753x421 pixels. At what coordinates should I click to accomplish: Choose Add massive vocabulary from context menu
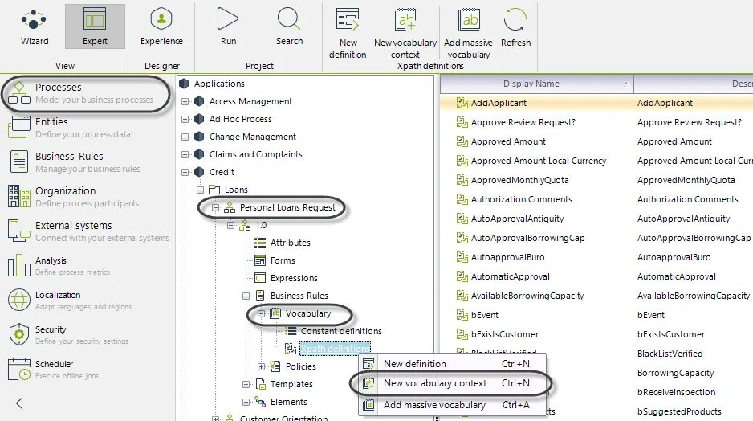tap(453, 405)
